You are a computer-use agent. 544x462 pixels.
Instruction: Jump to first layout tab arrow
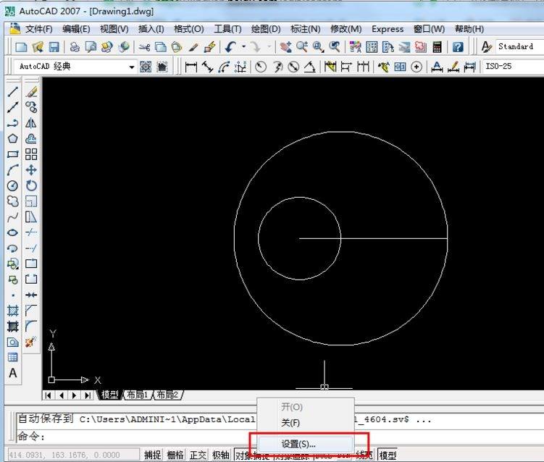pyautogui.click(x=49, y=395)
